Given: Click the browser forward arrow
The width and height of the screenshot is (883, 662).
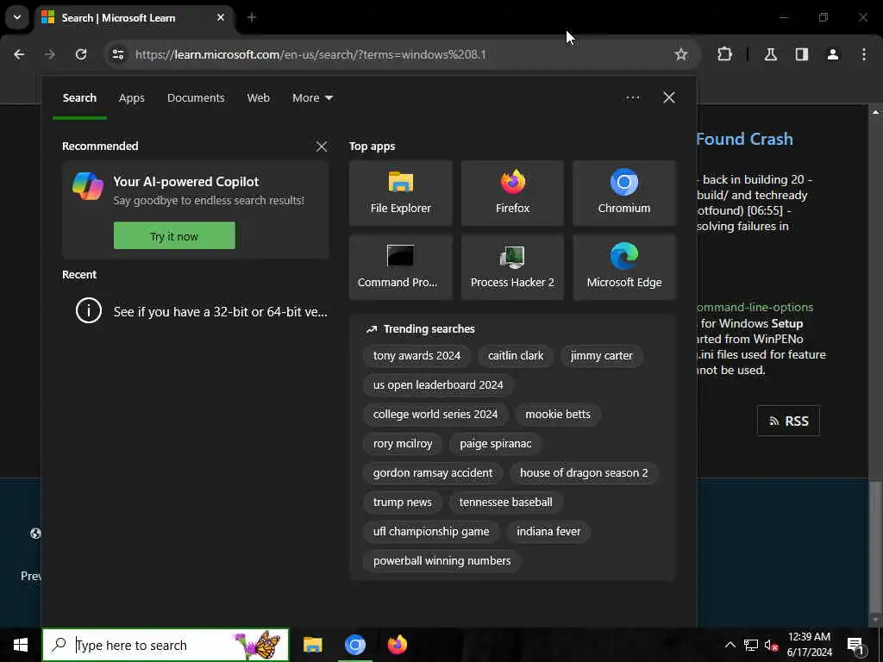Looking at the screenshot, I should tap(50, 54).
